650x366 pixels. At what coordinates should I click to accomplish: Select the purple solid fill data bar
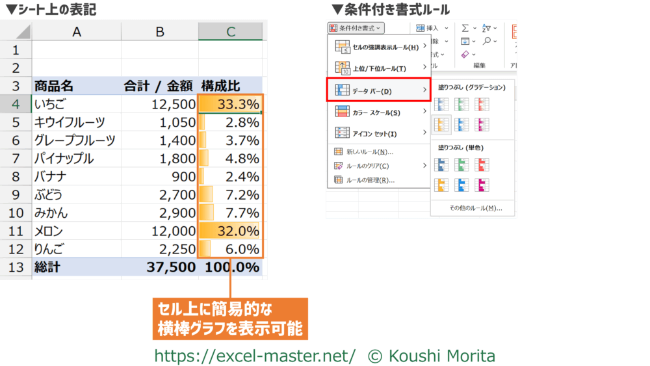(482, 185)
